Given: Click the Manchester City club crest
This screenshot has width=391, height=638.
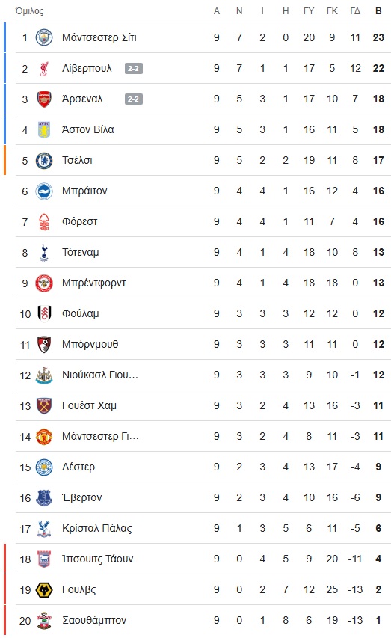Looking at the screenshot, I should pyautogui.click(x=44, y=37).
